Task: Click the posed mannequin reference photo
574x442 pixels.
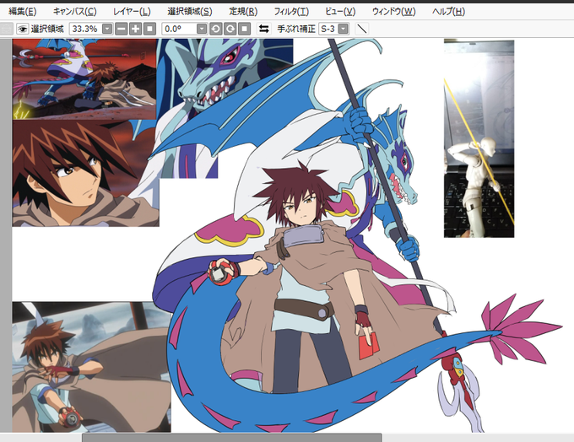Action: point(479,138)
